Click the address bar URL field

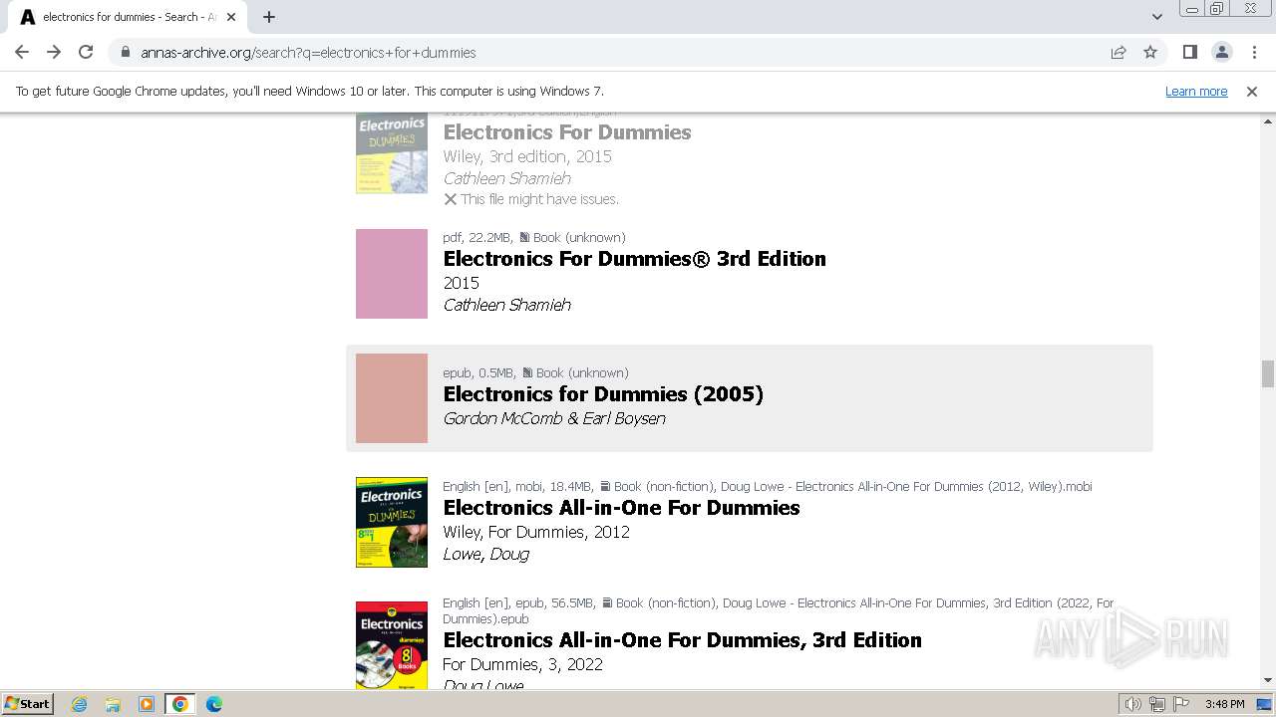click(x=618, y=52)
